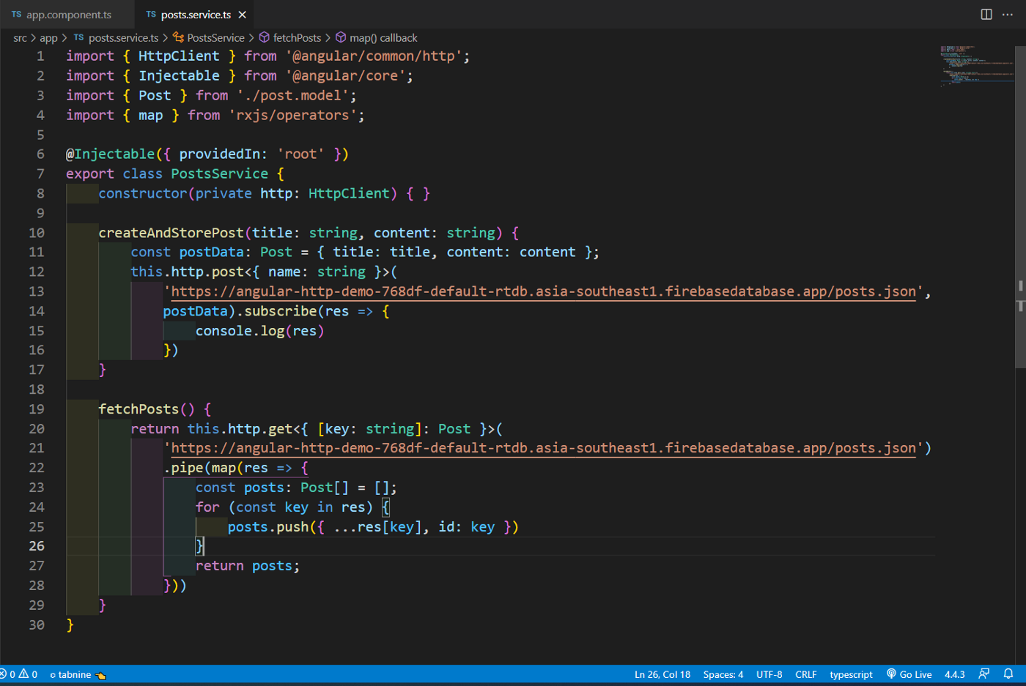Click postData on line 11 declaration
Screen dimensions: 1026x686
tap(211, 252)
